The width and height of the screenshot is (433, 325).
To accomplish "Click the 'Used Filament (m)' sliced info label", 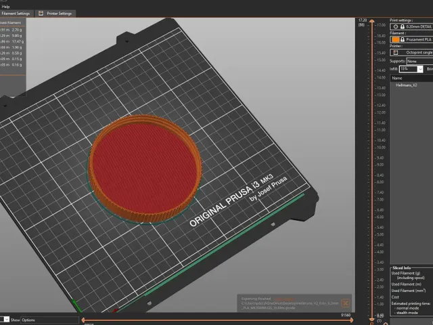I will [x=405, y=284].
